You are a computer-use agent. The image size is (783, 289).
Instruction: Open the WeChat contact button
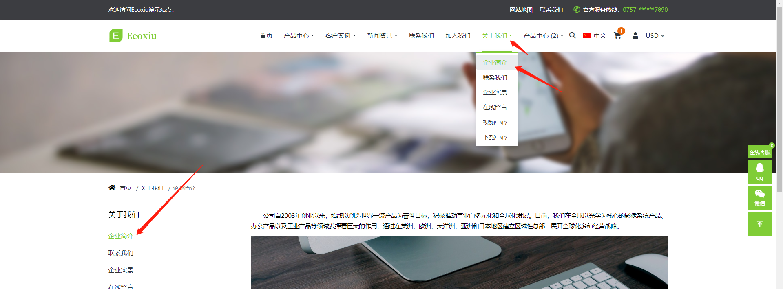click(759, 198)
